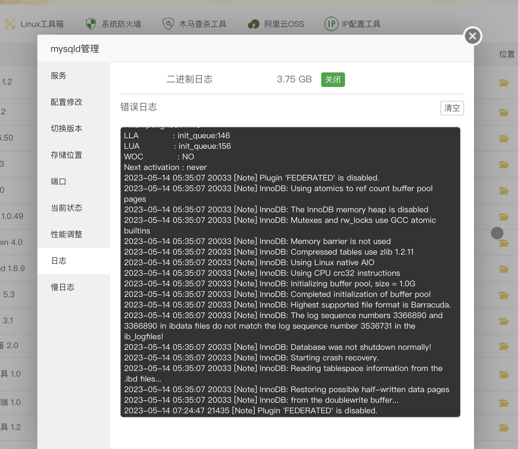The height and width of the screenshot is (449, 518).
Task: Open the Linux工具箱 wrench icon
Action: [10, 24]
